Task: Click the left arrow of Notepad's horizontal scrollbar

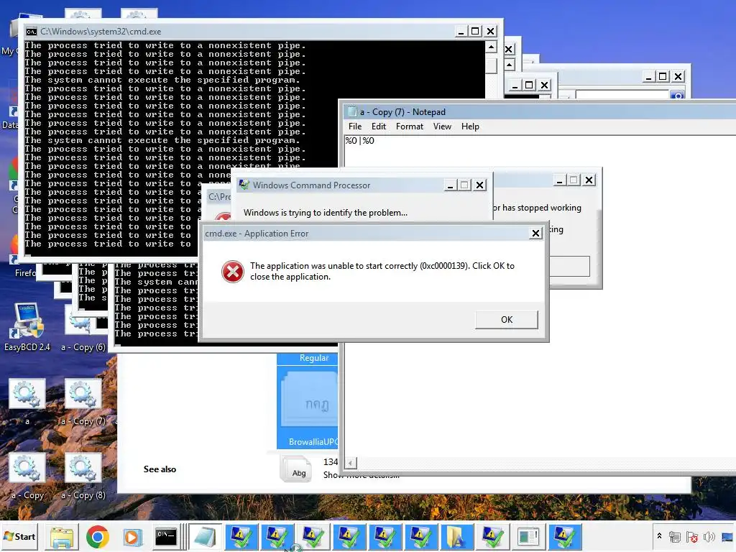Action: (x=350, y=464)
